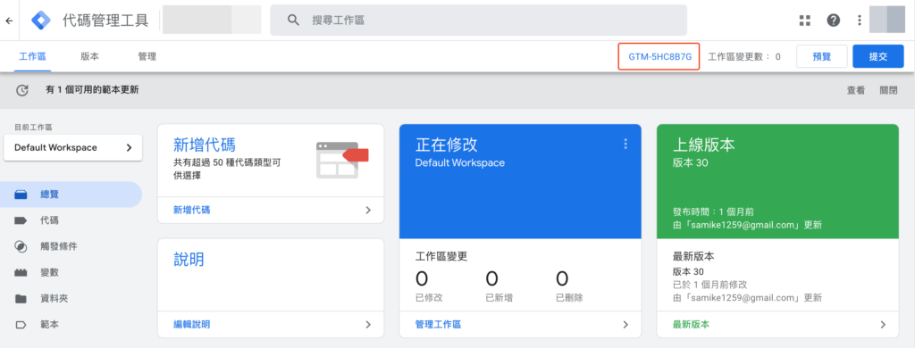The image size is (915, 348).
Task: Click the 已刪除 count of 0
Action: 562,278
